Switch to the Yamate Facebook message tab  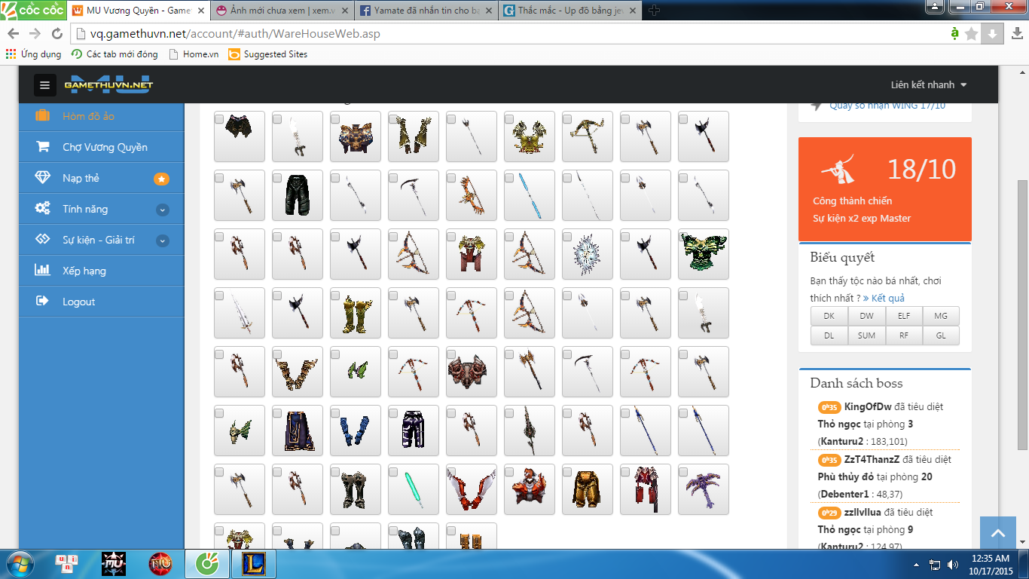(x=424, y=11)
